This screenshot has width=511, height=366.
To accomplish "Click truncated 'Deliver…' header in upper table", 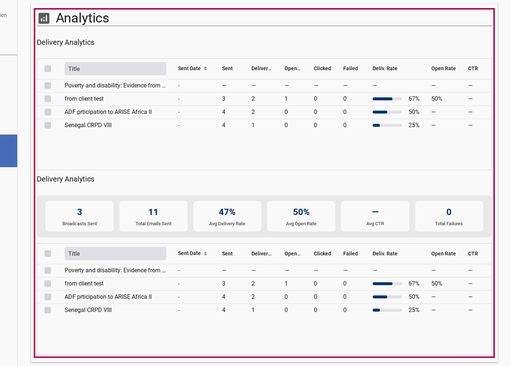I will pos(261,68).
